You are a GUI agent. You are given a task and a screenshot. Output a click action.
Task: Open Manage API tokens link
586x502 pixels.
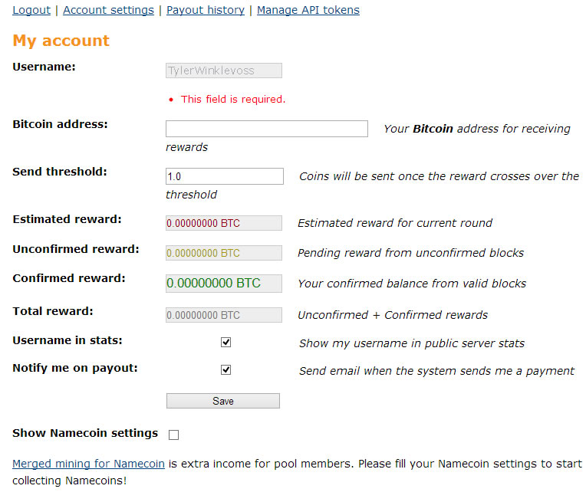pyautogui.click(x=308, y=10)
